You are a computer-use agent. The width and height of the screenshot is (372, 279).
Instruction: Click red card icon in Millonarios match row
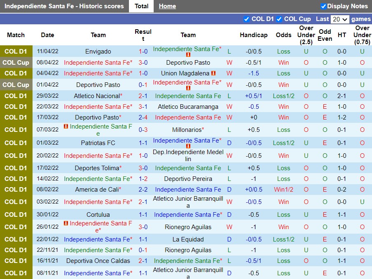tap(66, 127)
